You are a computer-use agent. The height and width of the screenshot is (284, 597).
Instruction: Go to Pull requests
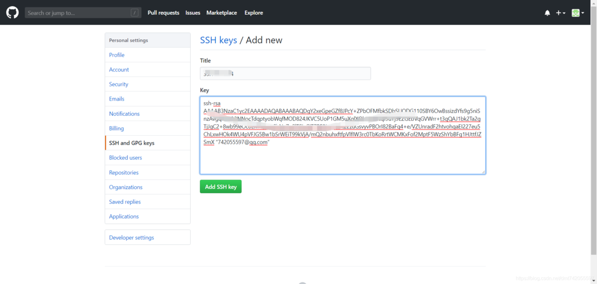click(164, 12)
